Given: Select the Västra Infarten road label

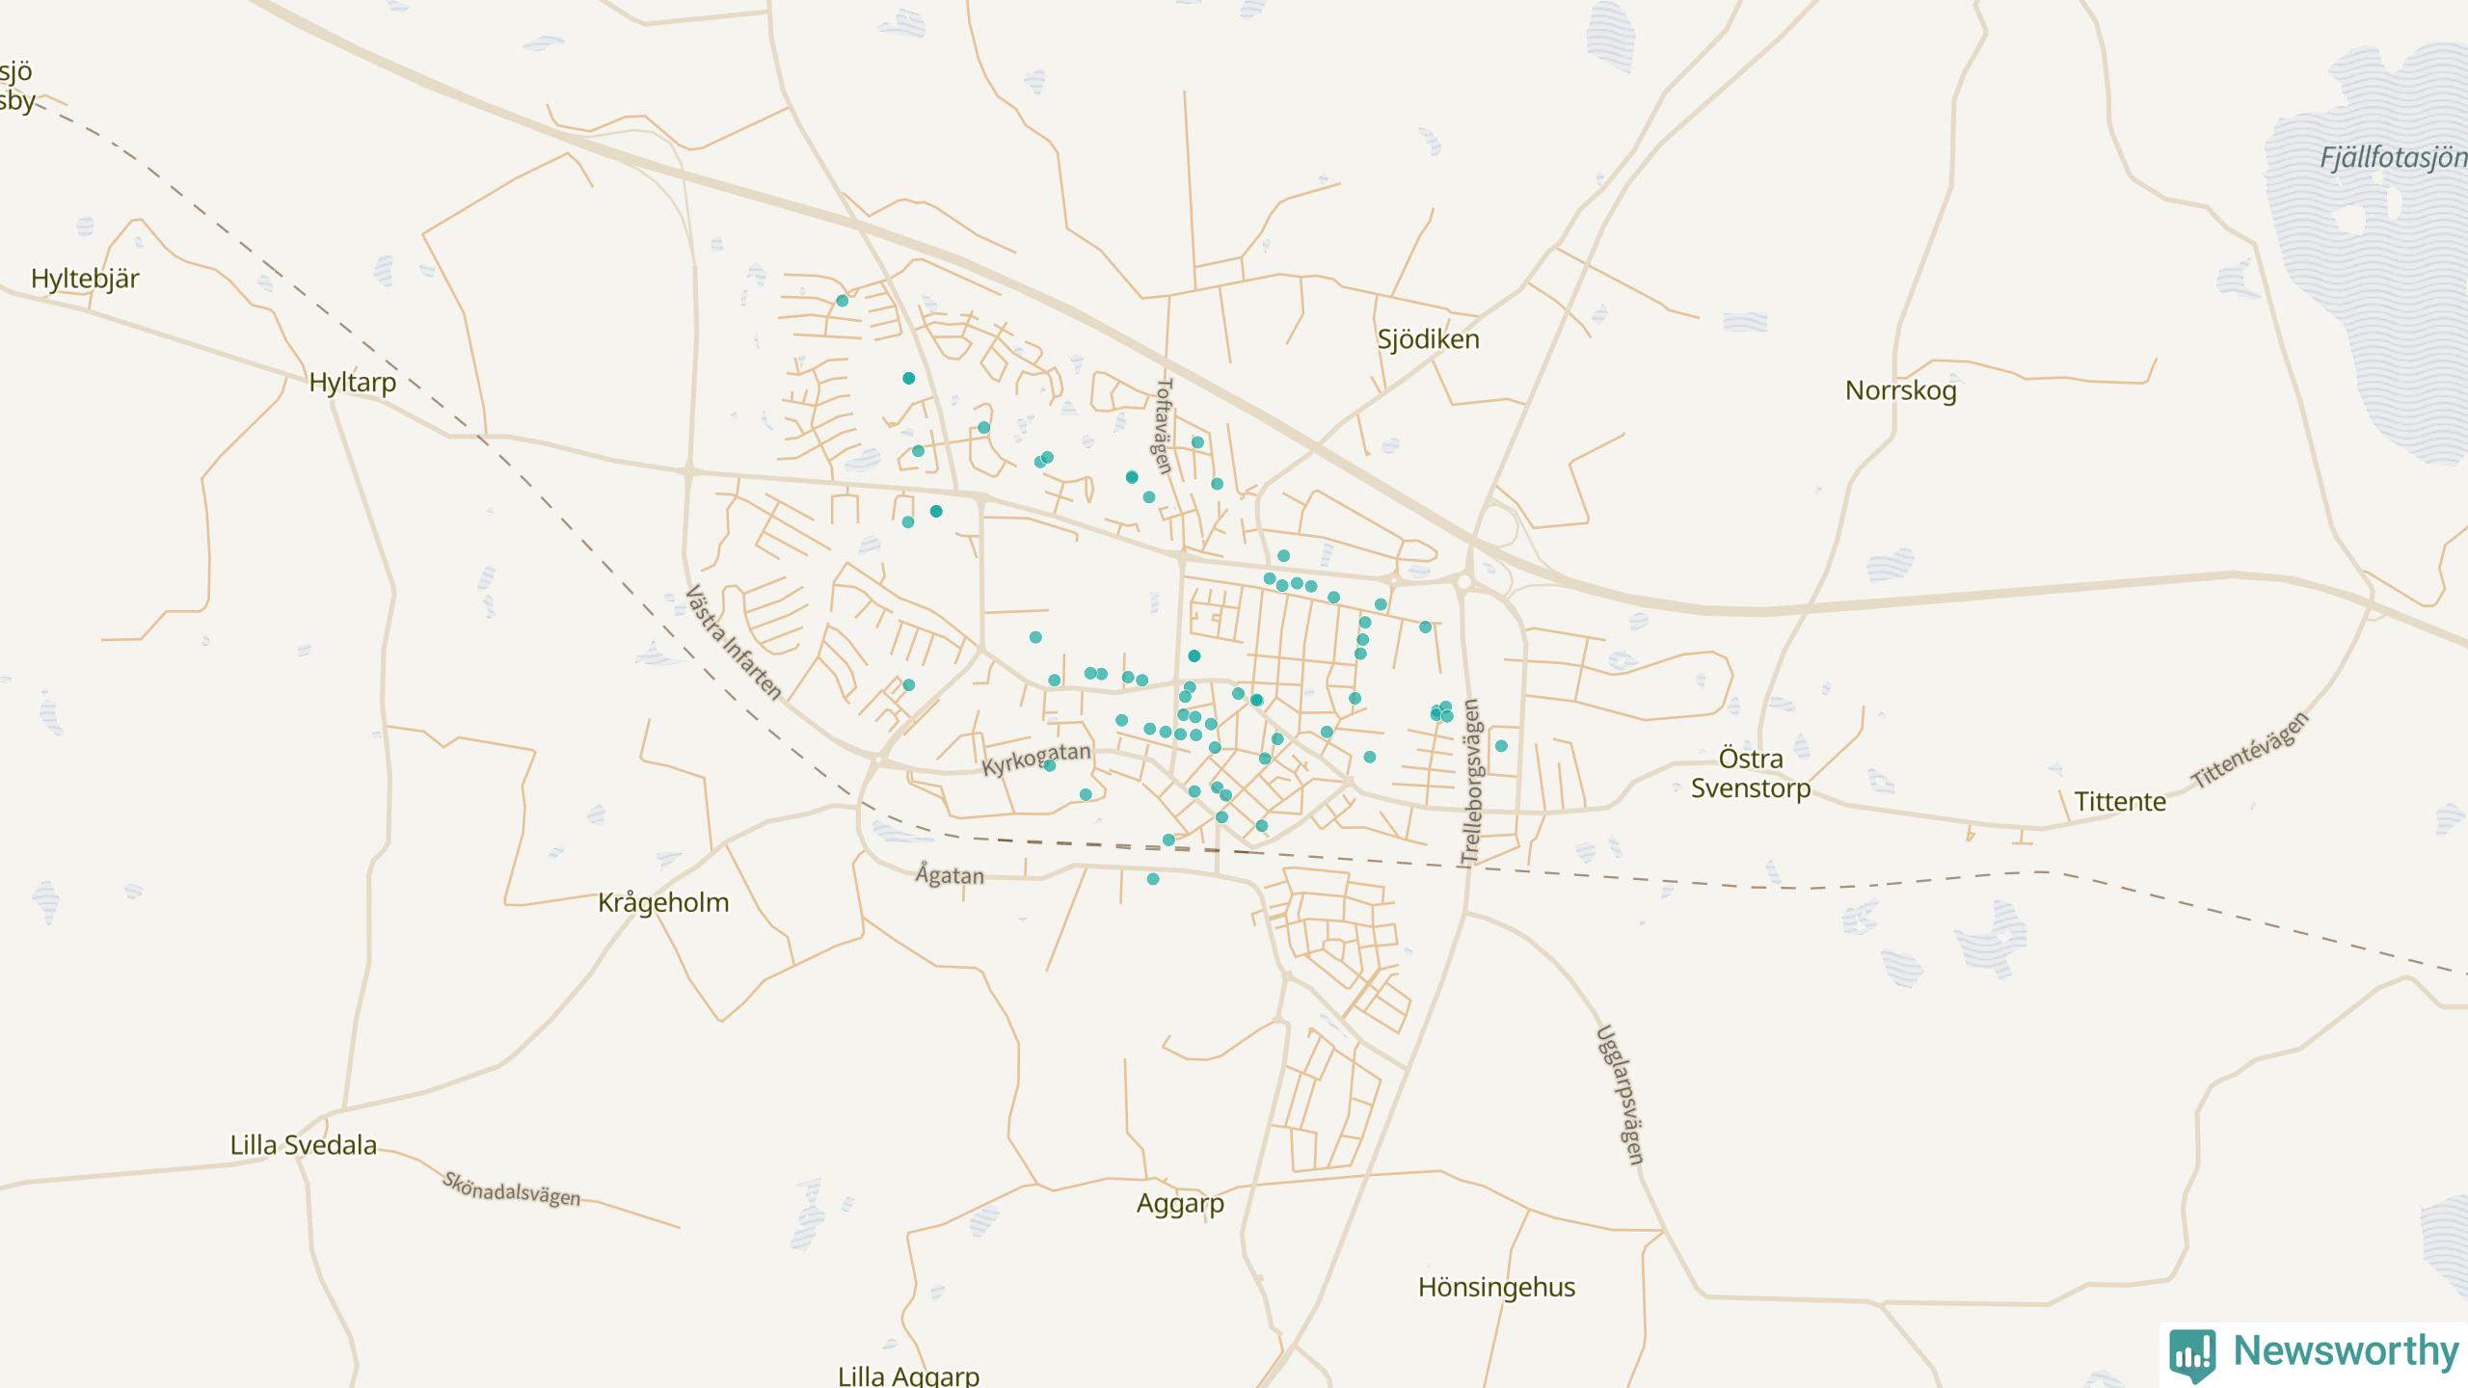Looking at the screenshot, I should [x=733, y=642].
